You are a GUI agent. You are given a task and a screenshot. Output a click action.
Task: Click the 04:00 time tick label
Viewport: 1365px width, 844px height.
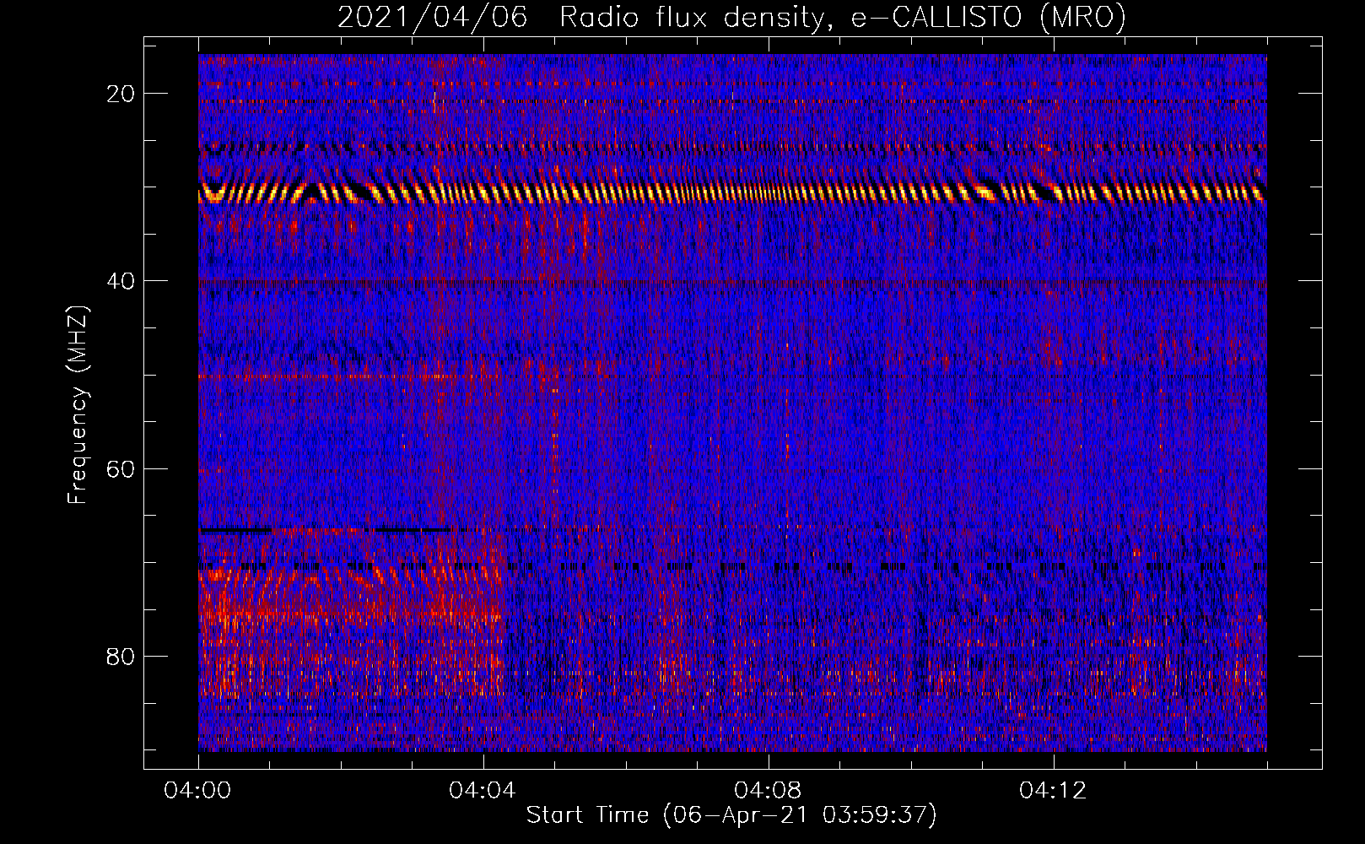point(198,791)
